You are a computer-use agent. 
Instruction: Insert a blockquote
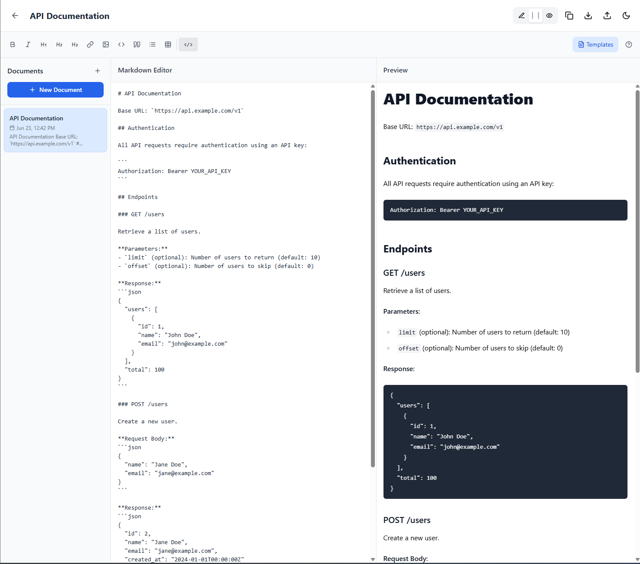(137, 44)
